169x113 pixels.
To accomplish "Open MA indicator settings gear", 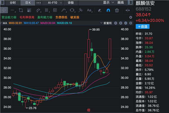I will click(131, 23).
